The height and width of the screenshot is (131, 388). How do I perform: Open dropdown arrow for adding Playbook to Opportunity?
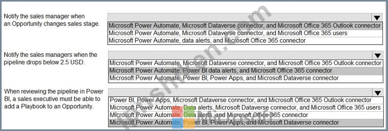coord(377,93)
